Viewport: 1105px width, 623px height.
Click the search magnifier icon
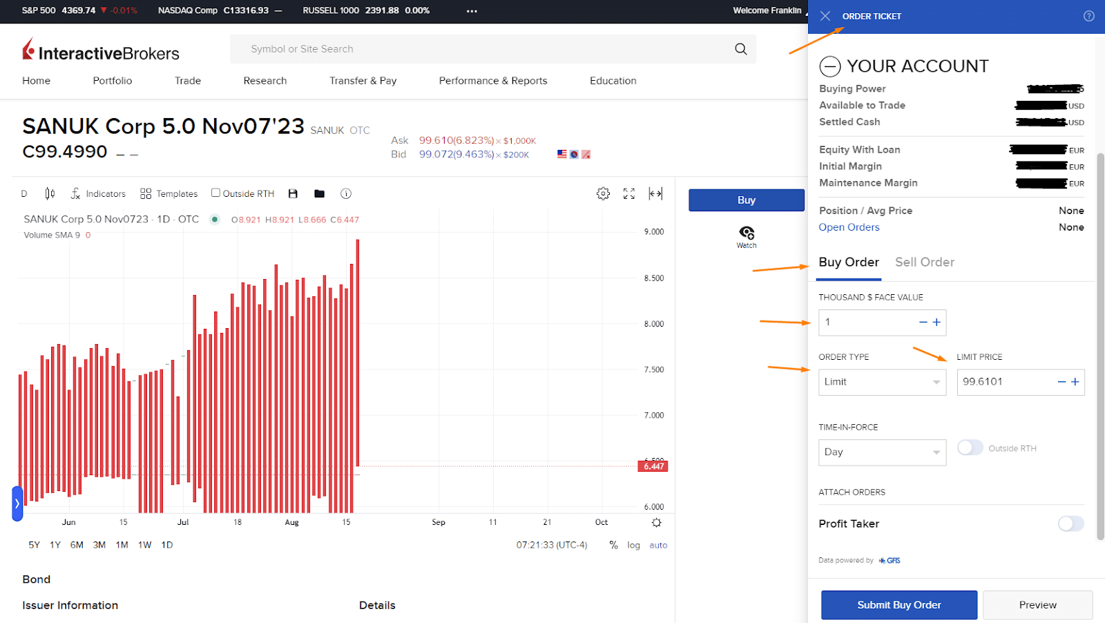coord(741,49)
